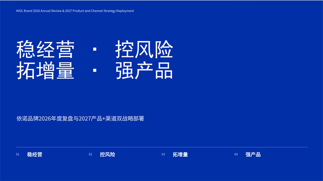323x181 pixels.
Task: Open the bottom section label 拓增量
Action: 180,154
